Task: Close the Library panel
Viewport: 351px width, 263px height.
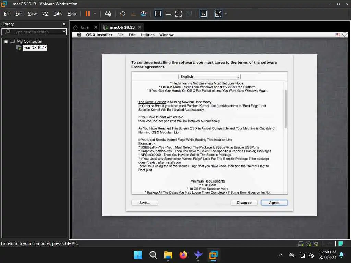Action: [64, 24]
